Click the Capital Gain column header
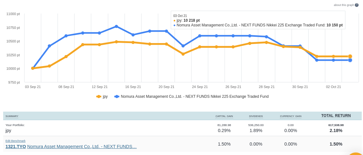Viewport: 363px width, 155px height. [224, 116]
